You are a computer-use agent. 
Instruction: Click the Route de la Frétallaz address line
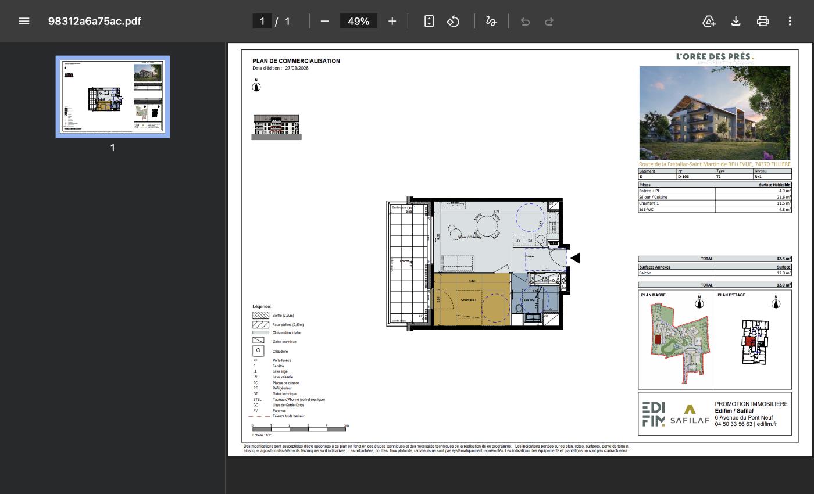715,164
